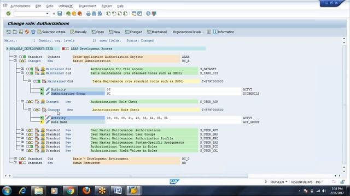Click the Manually button
This screenshot has height=196, width=350.
(78, 32)
